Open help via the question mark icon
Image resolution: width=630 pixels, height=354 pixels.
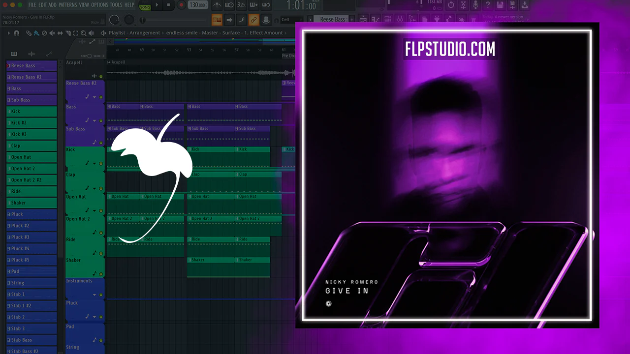pos(488,5)
